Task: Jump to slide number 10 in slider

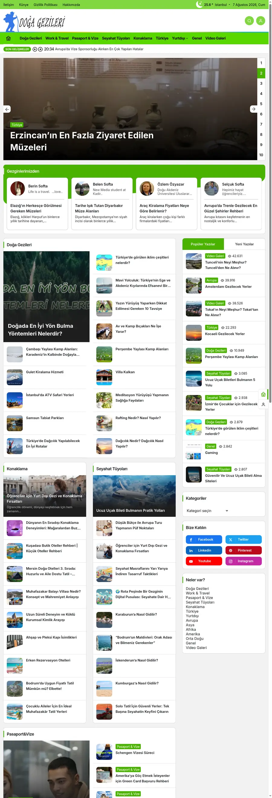Action: point(261,155)
